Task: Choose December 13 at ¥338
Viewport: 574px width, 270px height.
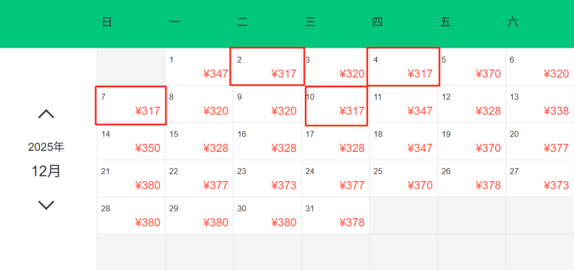Action: [540, 104]
